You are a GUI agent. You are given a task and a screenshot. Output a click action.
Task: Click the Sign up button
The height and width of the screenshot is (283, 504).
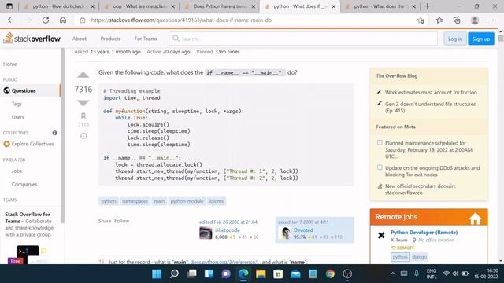click(481, 39)
